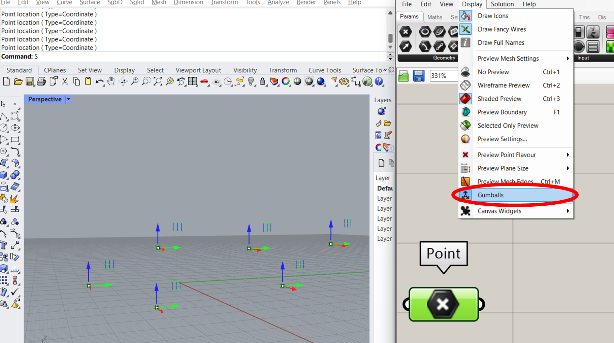Click the Grasshopper Save document icon
This screenshot has height=343, width=614.
point(419,76)
